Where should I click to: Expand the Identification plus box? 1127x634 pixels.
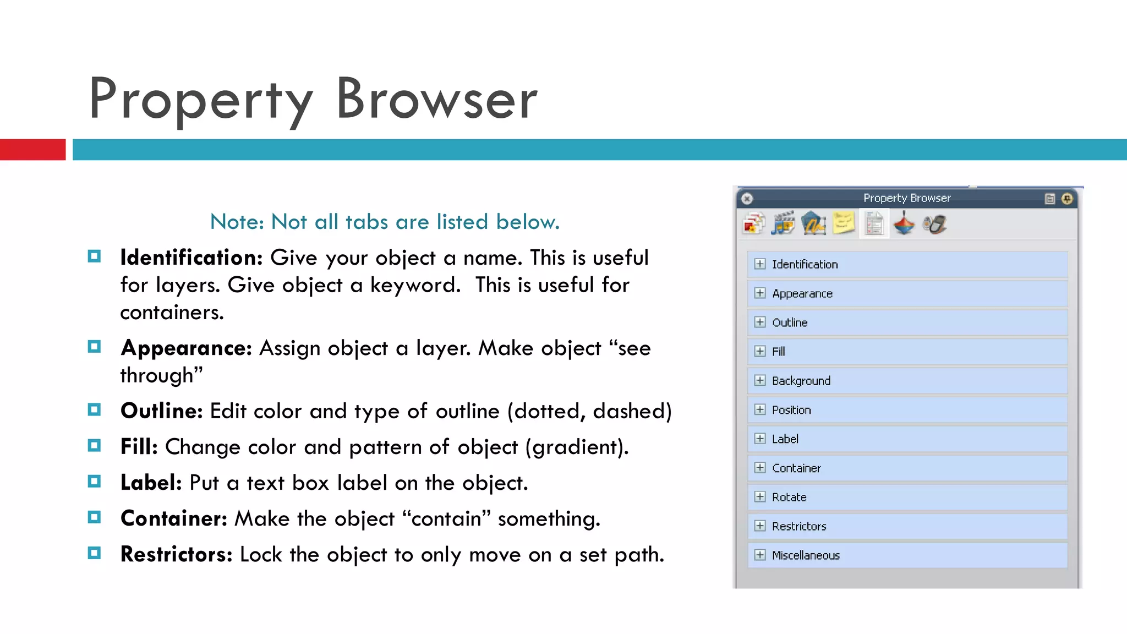760,264
